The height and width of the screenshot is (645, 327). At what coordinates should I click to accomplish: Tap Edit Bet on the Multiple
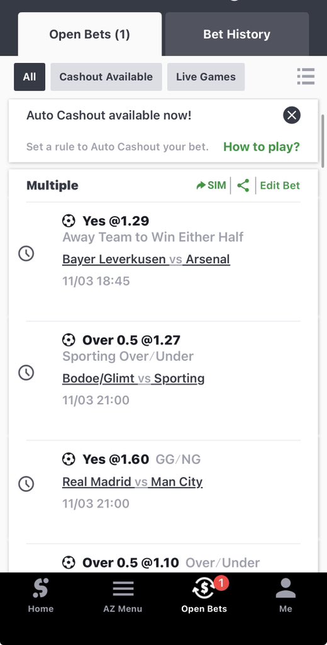(x=280, y=186)
